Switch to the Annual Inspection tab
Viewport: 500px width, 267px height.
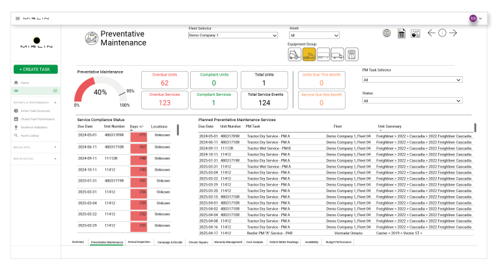tap(139, 242)
